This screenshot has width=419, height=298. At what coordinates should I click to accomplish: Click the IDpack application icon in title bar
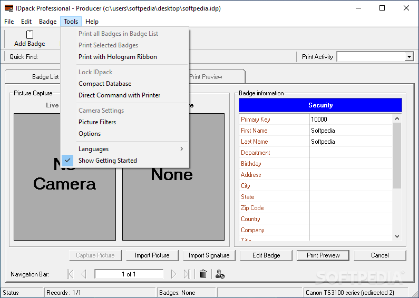coord(9,8)
